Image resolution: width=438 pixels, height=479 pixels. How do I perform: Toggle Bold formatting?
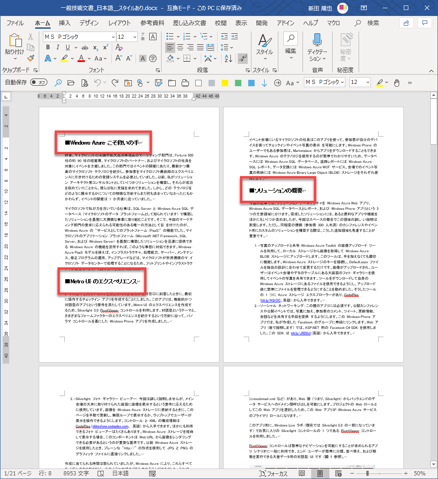tap(48, 47)
